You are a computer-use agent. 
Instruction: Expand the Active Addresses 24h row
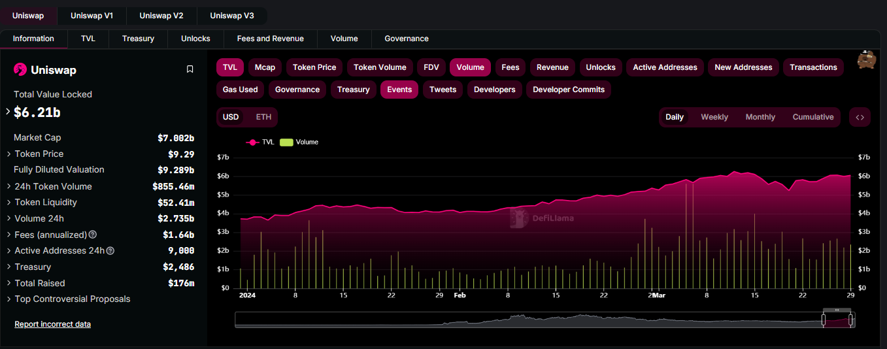pos(9,251)
